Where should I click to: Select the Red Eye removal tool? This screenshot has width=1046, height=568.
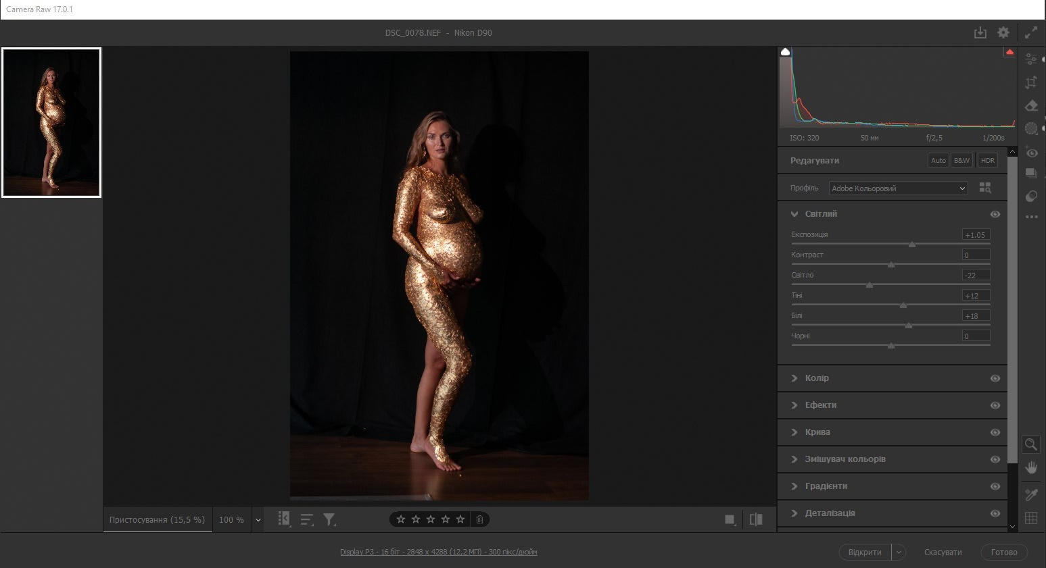point(1031,152)
